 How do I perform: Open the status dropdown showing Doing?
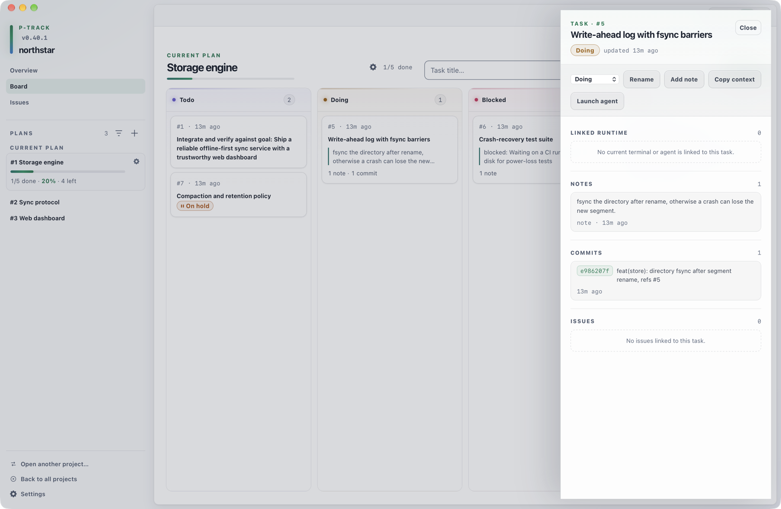click(x=595, y=79)
